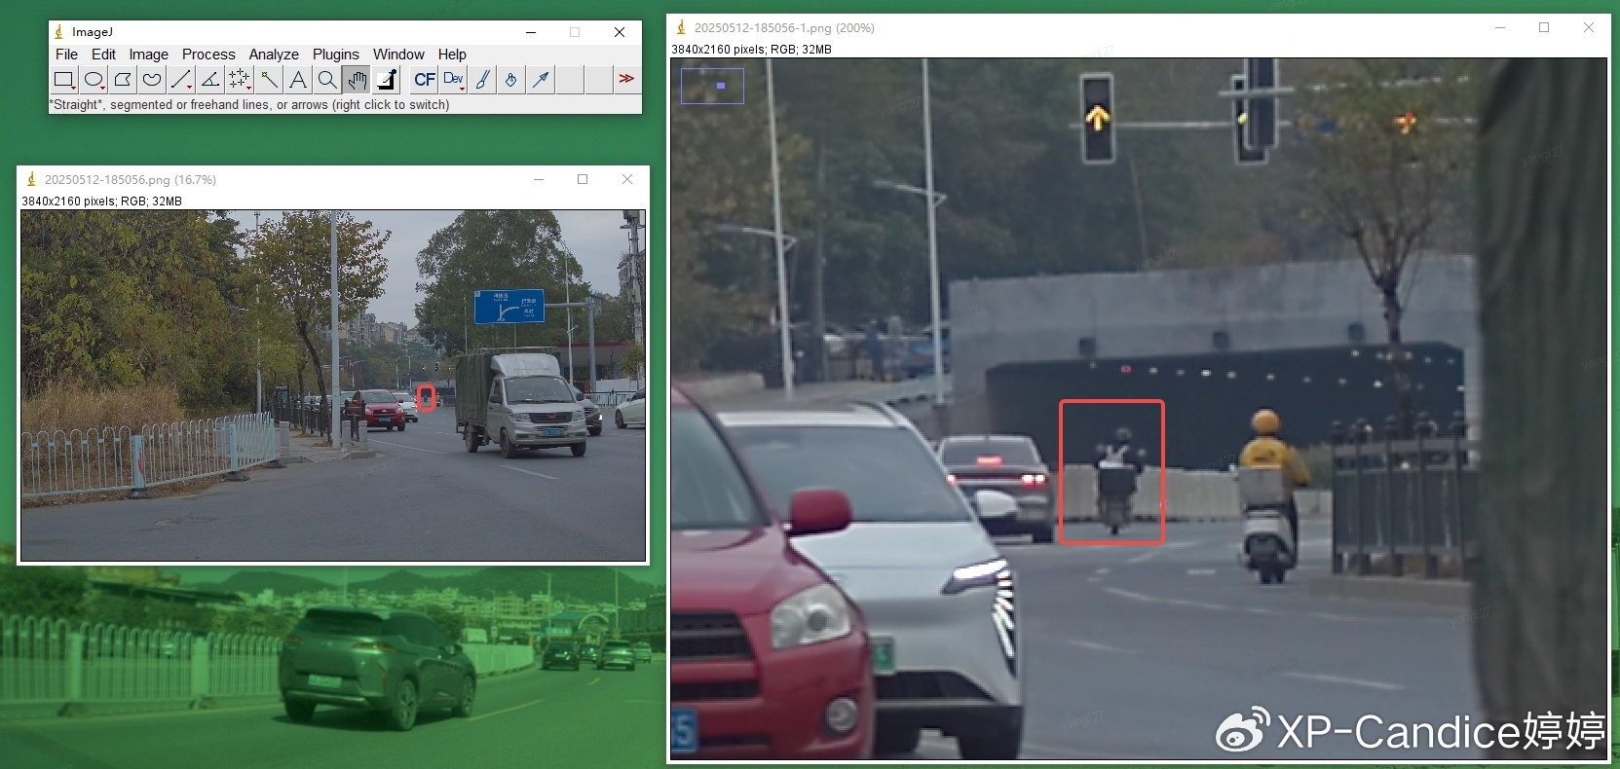Minimize the 16.7% image window
Viewport: 1620px width, 769px height.
[539, 179]
